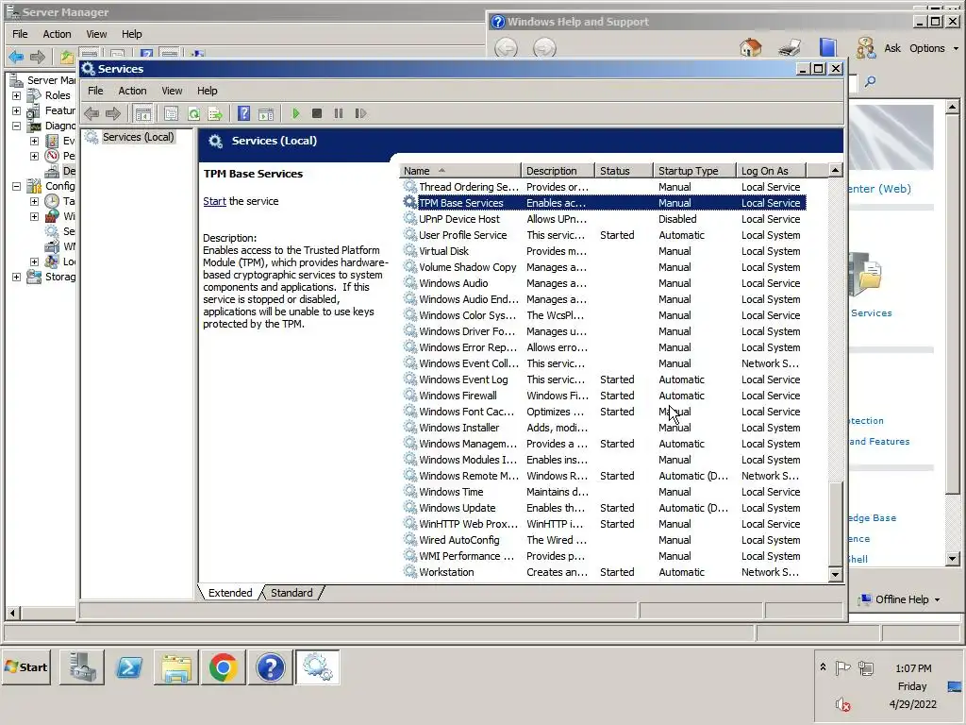Image resolution: width=966 pixels, height=725 pixels.
Task: Expand the Storage tree node
Action: 17,277
